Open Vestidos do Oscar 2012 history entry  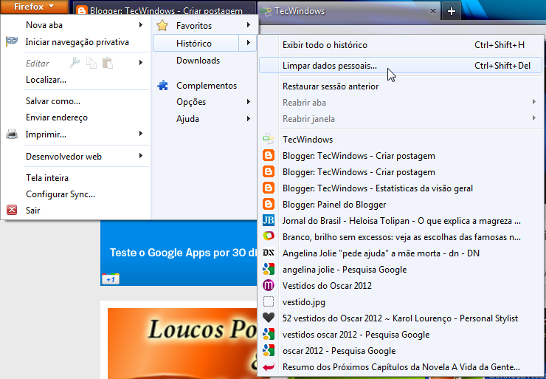[327, 286]
